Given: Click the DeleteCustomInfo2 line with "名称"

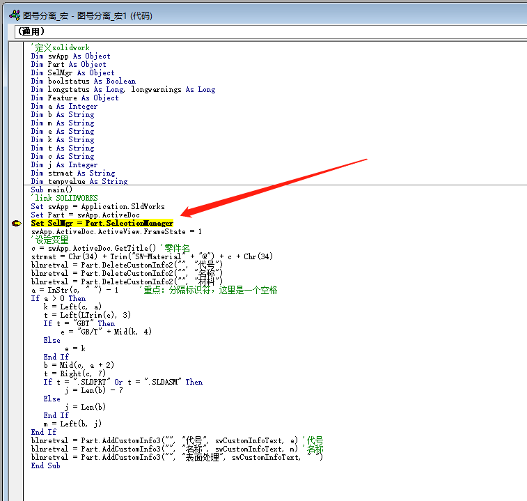Looking at the screenshot, I should tap(127, 273).
